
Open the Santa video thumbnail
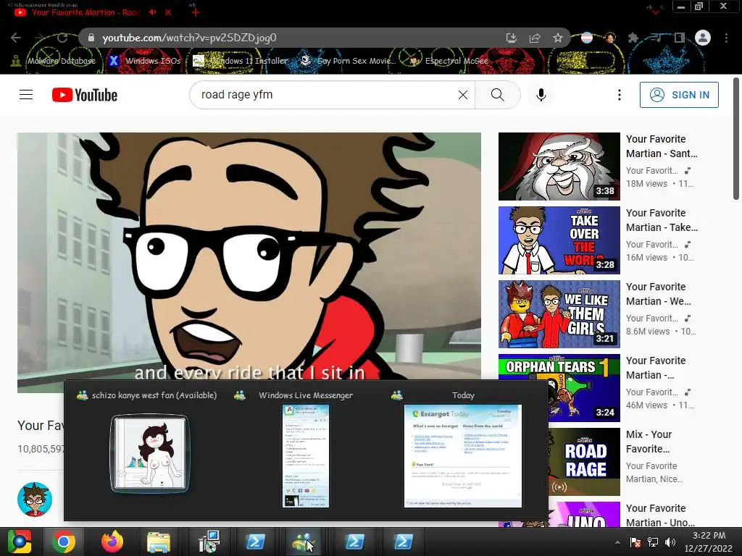tap(559, 167)
